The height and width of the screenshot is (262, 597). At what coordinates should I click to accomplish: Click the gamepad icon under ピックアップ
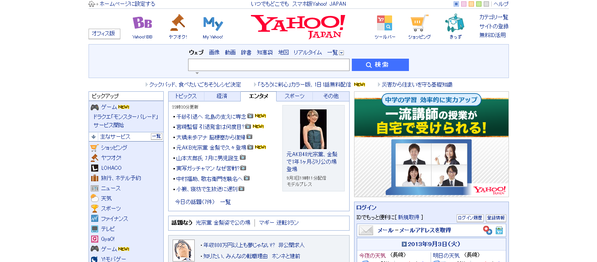coord(94,107)
